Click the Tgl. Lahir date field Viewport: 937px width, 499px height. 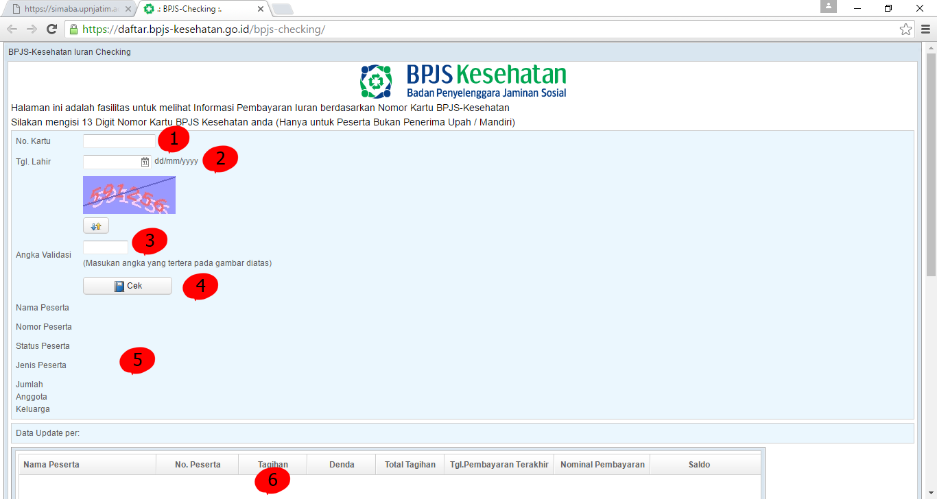tap(112, 162)
